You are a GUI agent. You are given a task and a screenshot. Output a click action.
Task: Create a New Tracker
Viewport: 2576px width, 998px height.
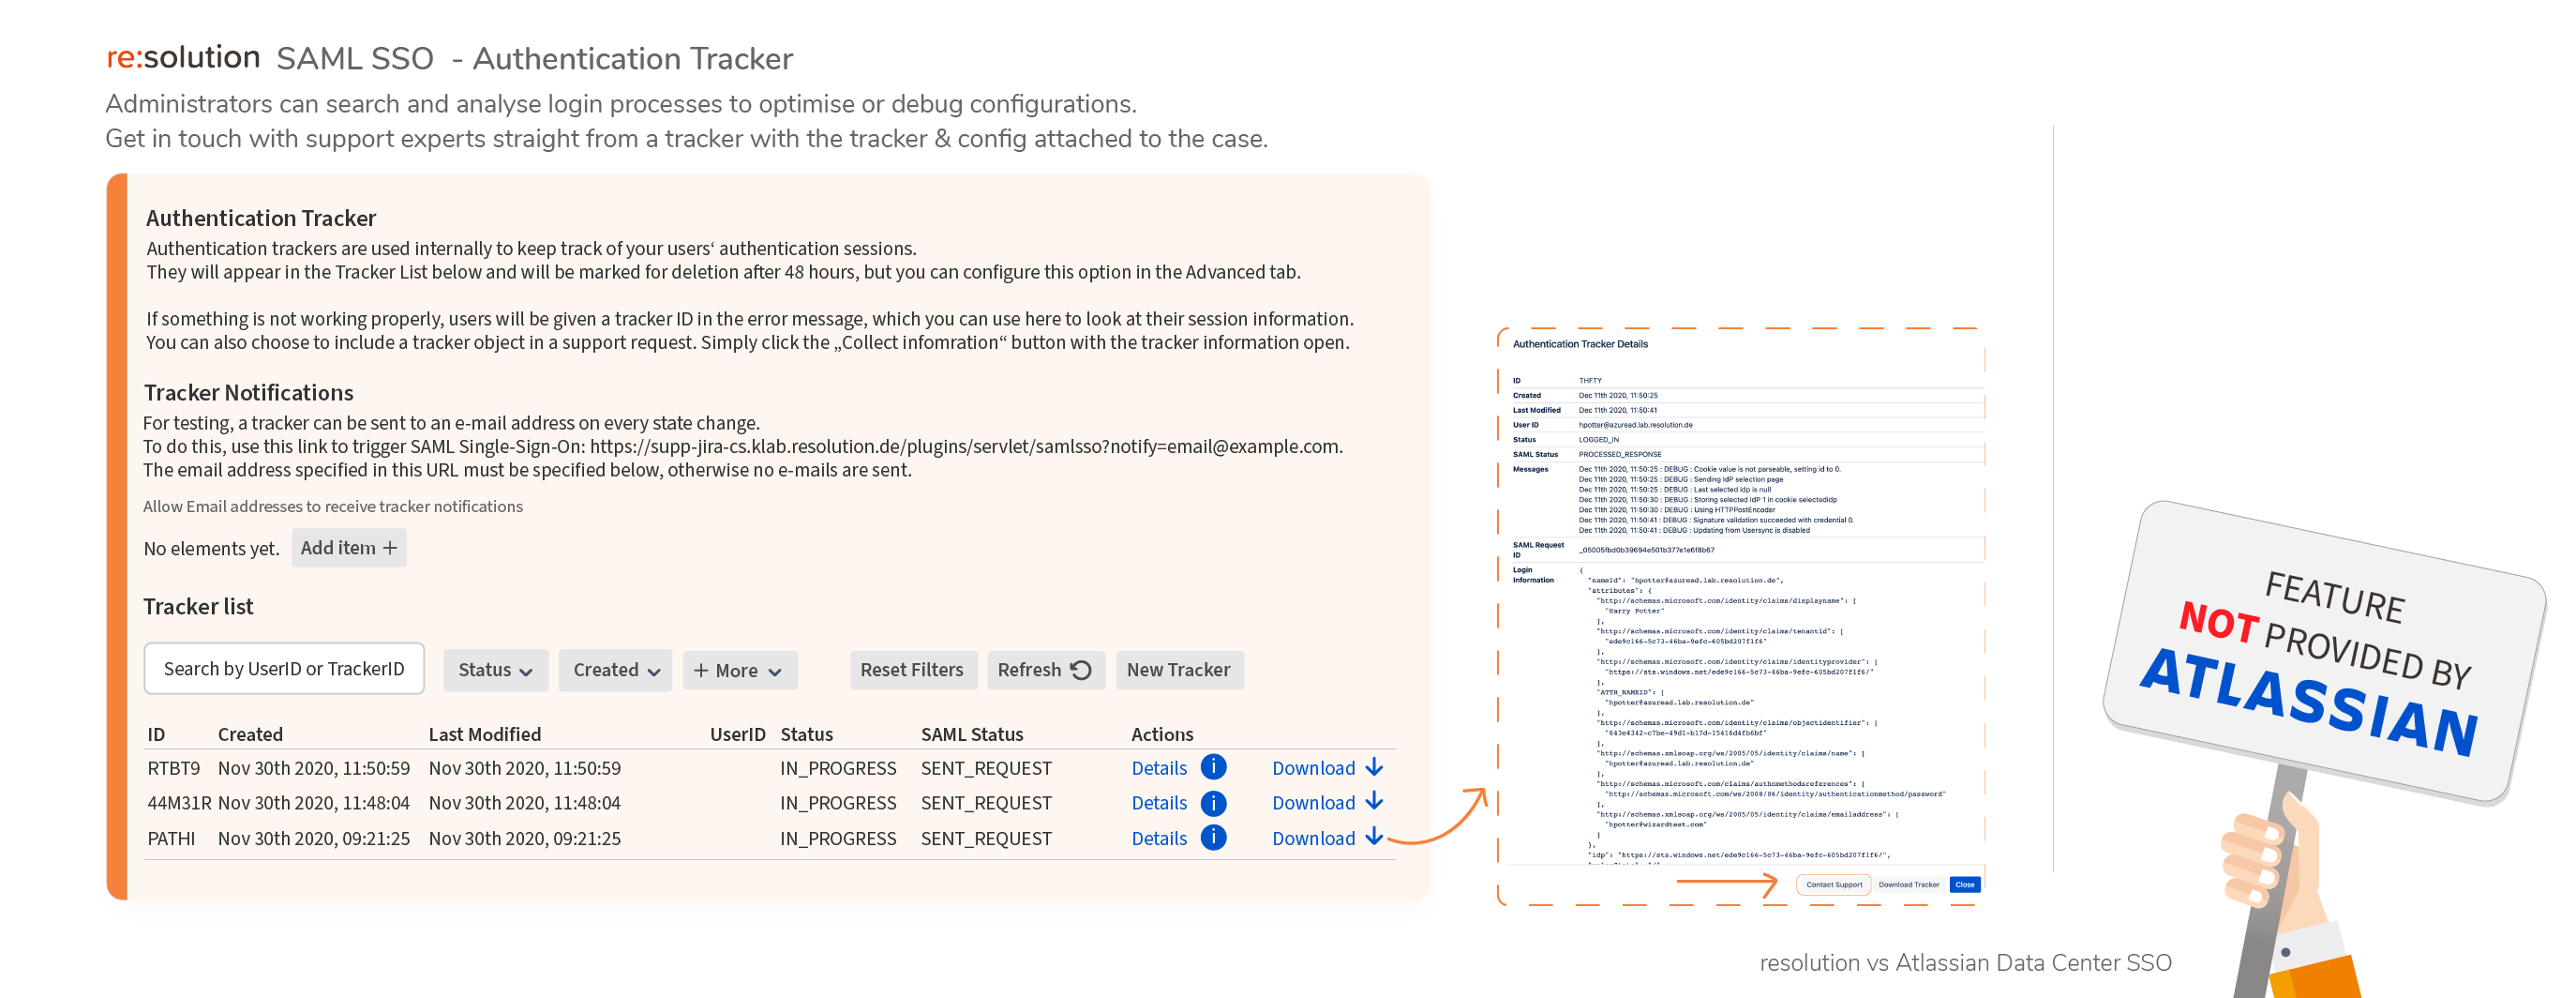(x=1179, y=670)
